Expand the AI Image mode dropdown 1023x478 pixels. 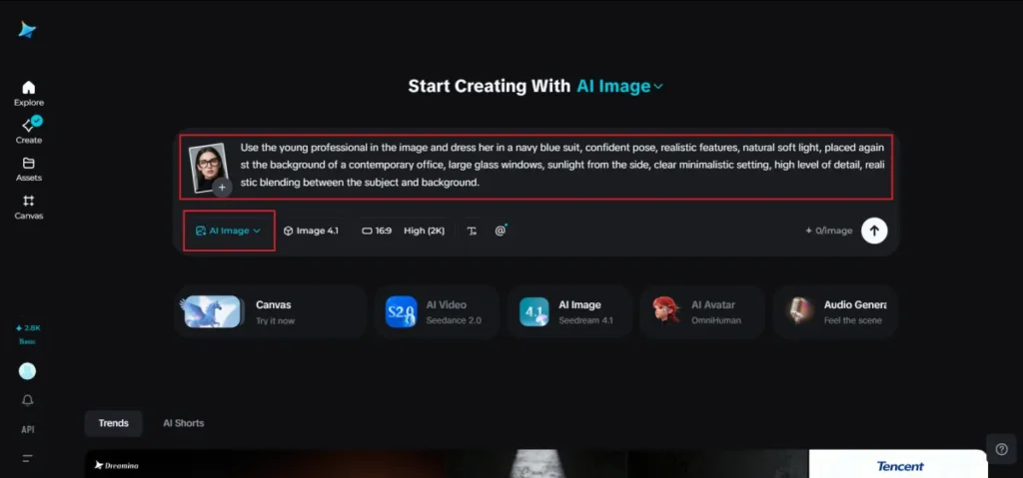pyautogui.click(x=229, y=231)
